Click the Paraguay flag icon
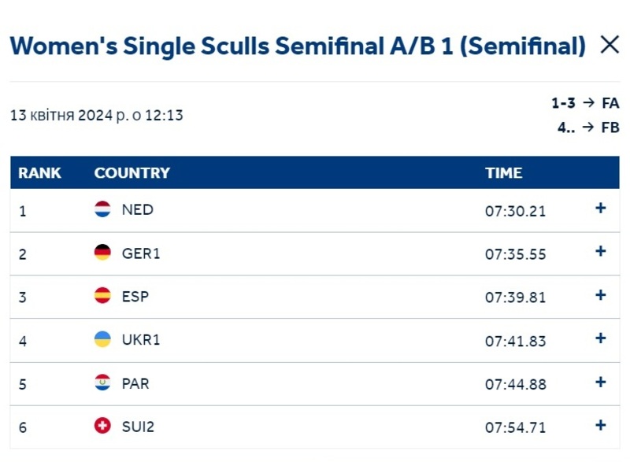Viewport: 630px width, 462px height. (102, 383)
